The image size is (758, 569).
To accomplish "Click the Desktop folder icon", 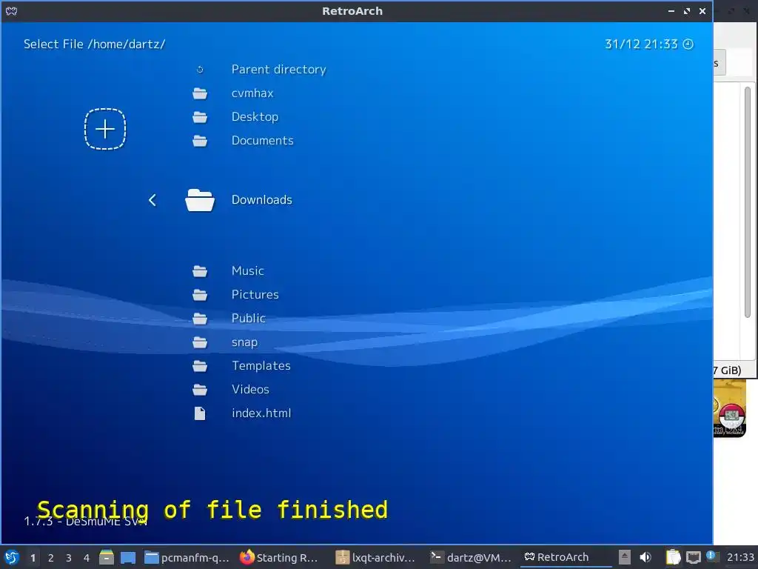I will click(x=200, y=117).
